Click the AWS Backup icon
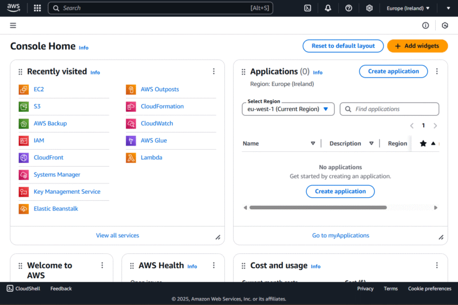 [x=23, y=124]
